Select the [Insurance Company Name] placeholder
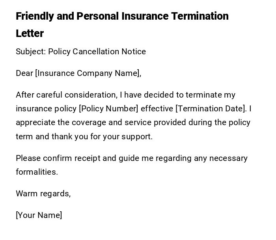This screenshot has height=240, width=276. point(88,73)
